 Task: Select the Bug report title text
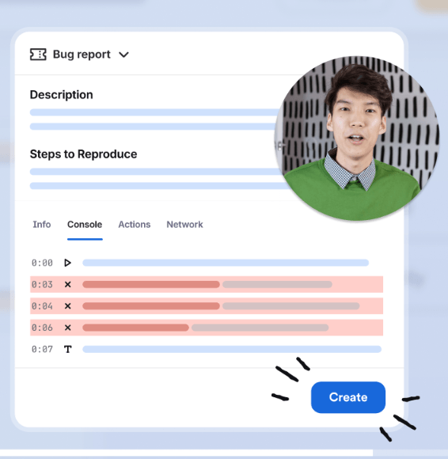82,55
